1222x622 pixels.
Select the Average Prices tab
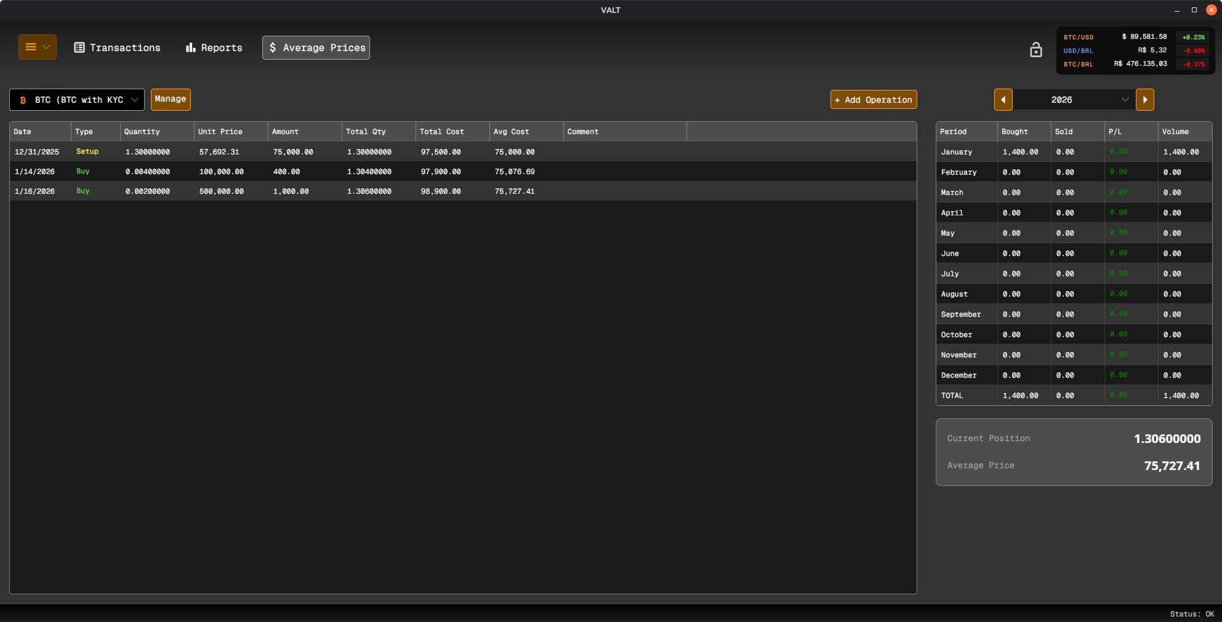pyautogui.click(x=316, y=48)
